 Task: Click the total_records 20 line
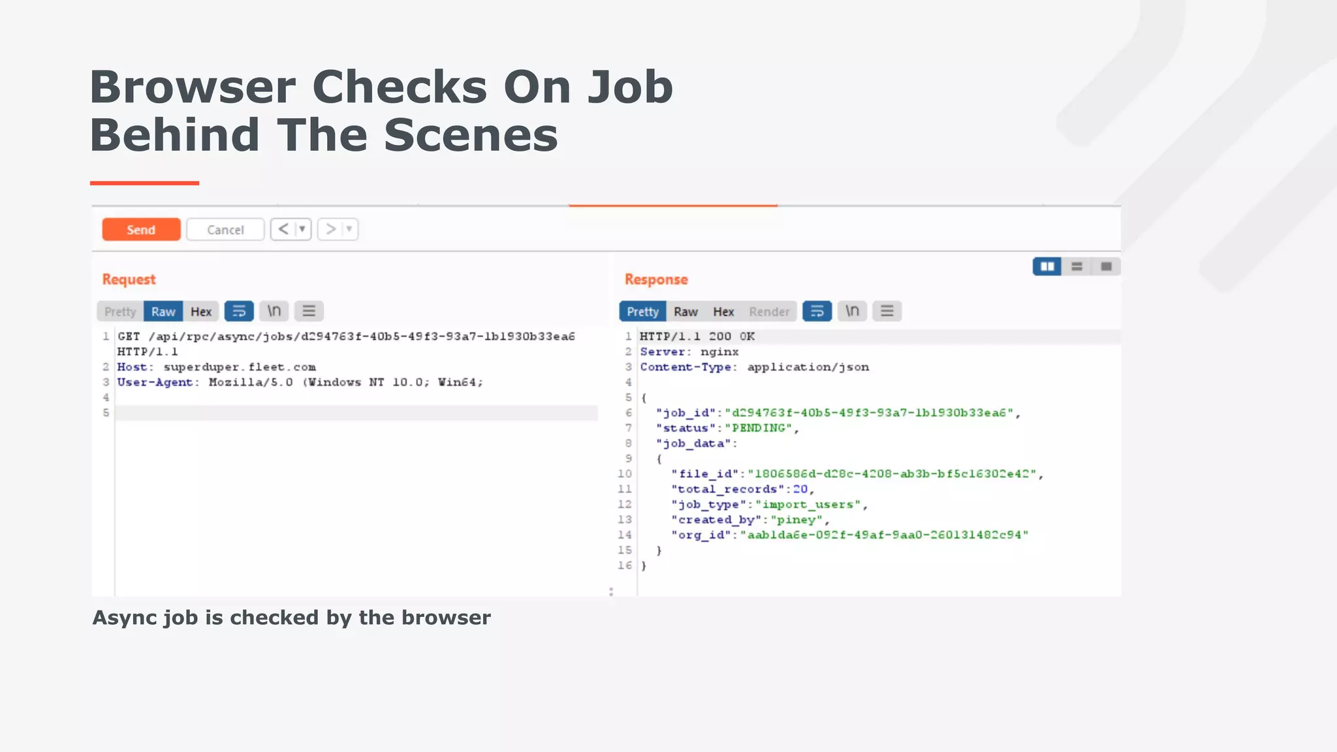point(743,489)
